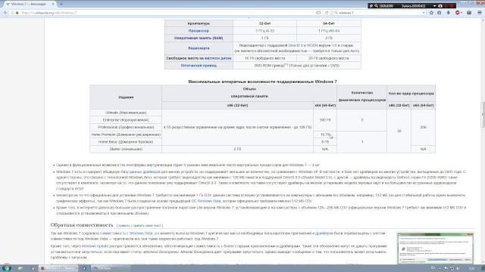Open the file explorer icon on taskbar
Image resolution: width=485 pixels, height=272 pixels.
click(x=20, y=268)
